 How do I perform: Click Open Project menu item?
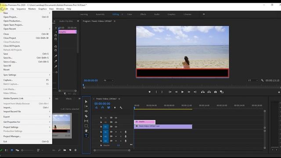click(26, 17)
